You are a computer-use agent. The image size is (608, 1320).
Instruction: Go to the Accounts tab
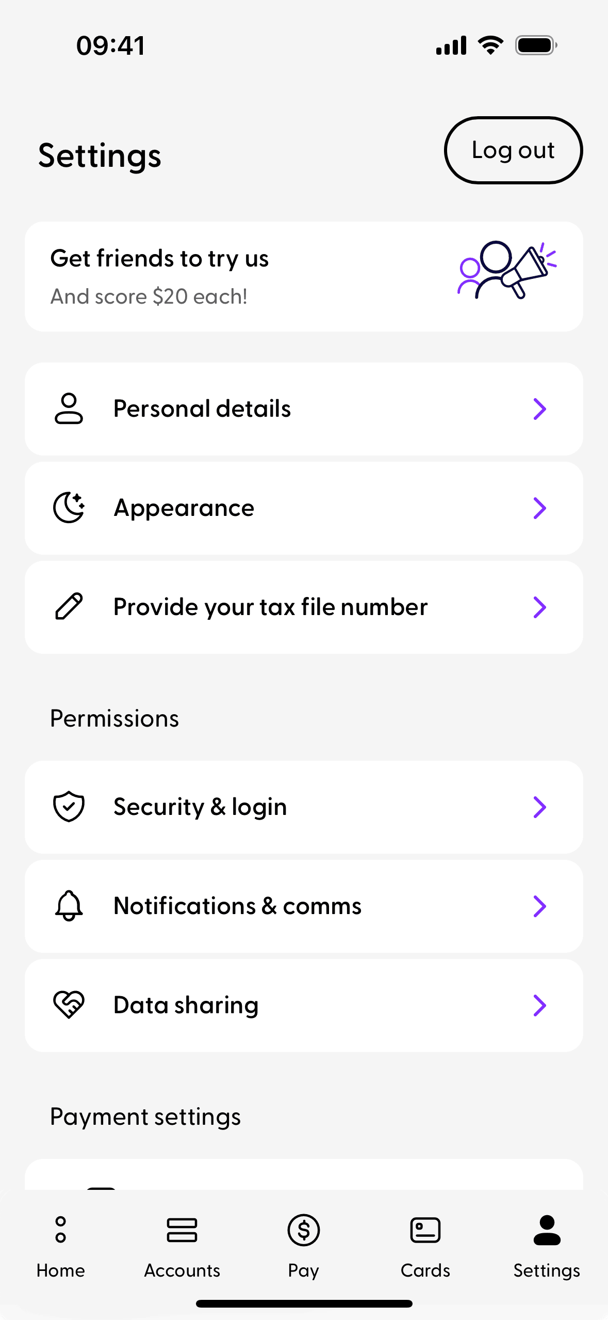182,1245
